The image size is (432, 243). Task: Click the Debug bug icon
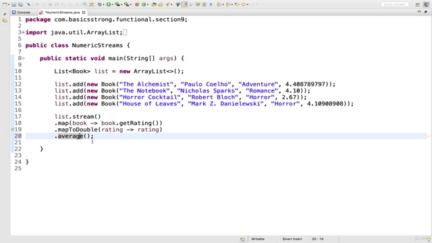[99, 5]
